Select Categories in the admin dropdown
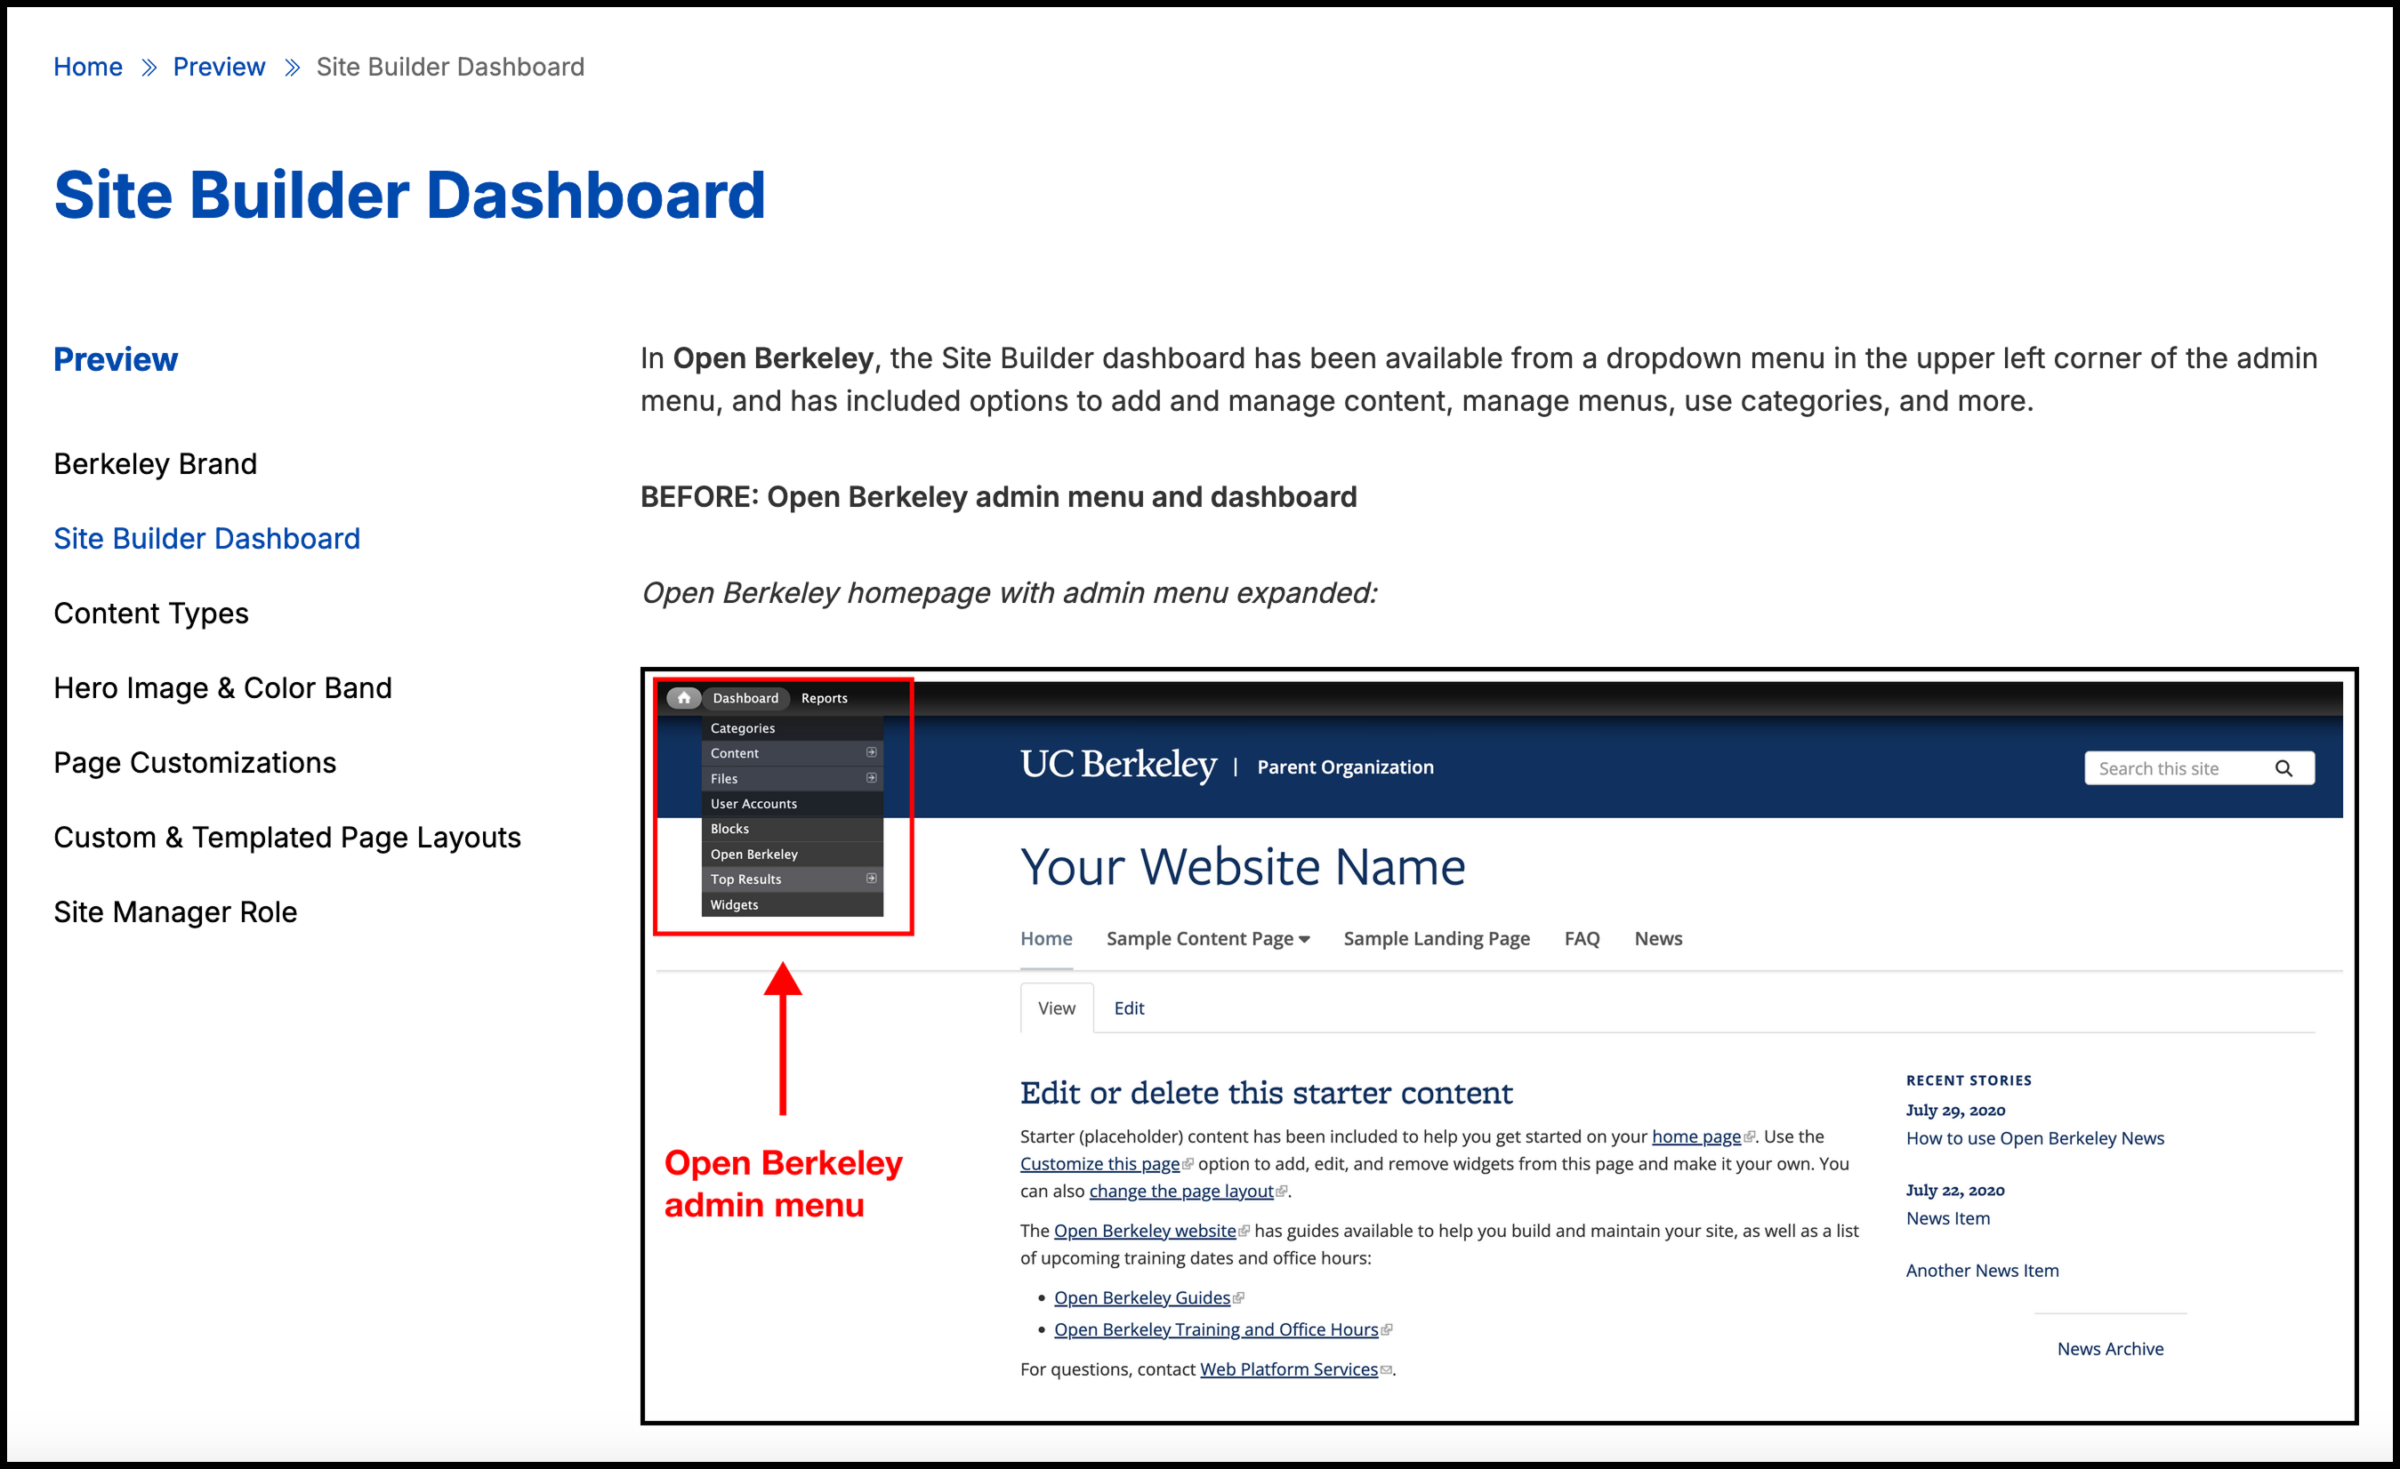 coord(792,728)
